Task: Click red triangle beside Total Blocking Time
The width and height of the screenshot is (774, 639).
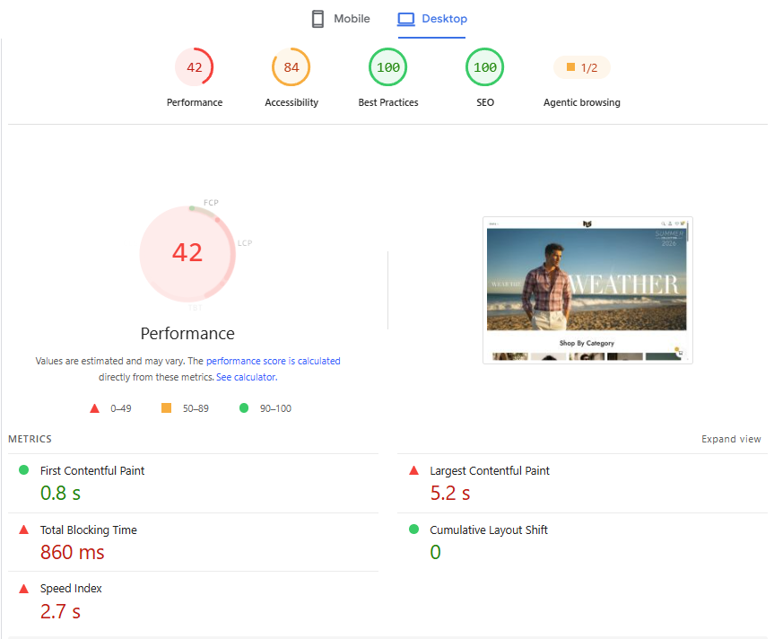Action: click(23, 530)
